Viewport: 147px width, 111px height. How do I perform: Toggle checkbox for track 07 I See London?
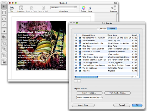click(x=80, y=54)
